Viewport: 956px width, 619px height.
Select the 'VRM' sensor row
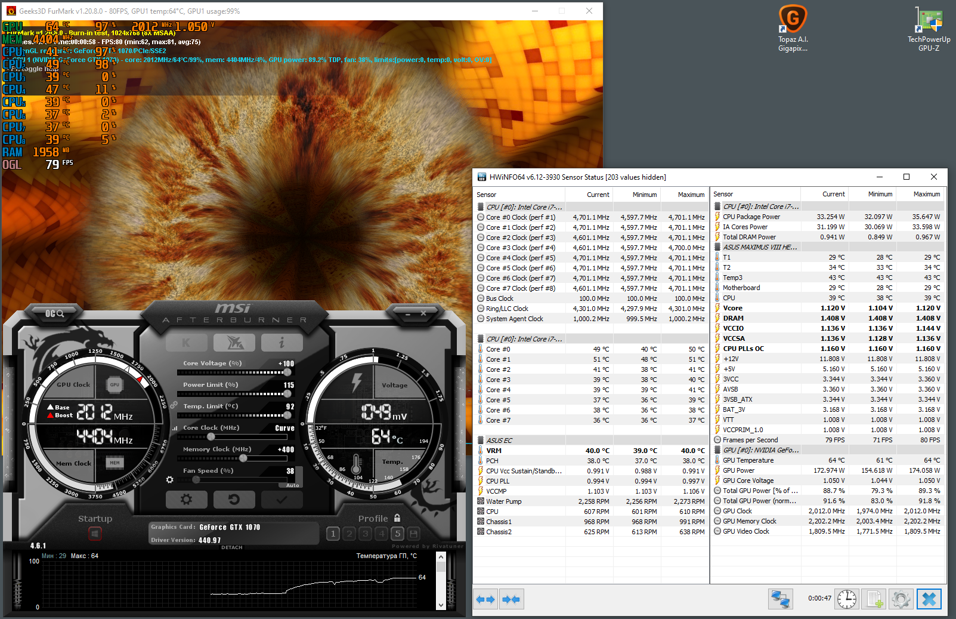(590, 451)
